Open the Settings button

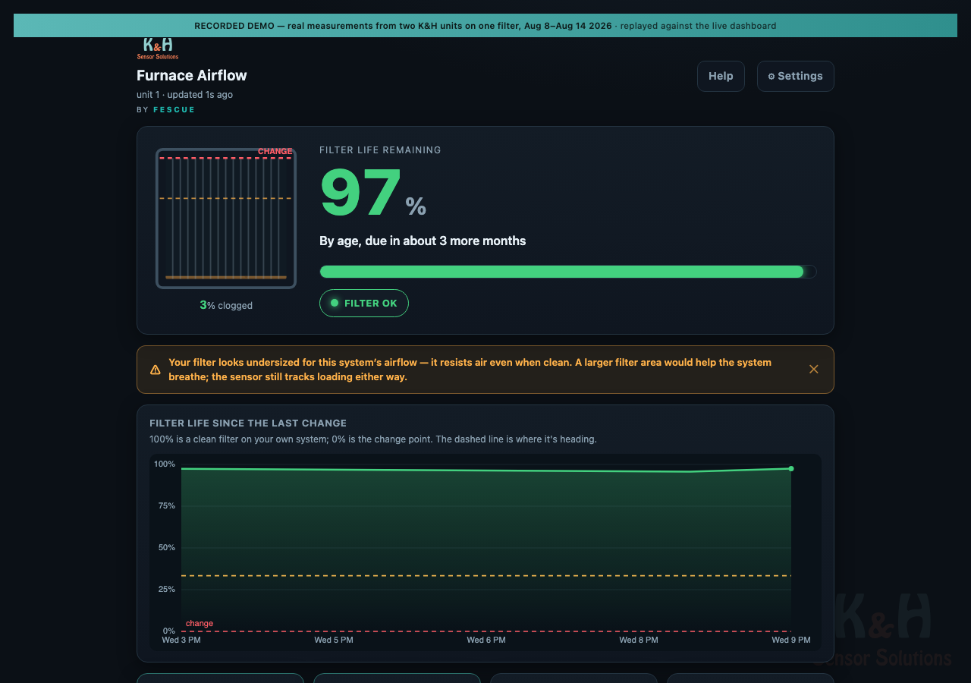pos(795,76)
